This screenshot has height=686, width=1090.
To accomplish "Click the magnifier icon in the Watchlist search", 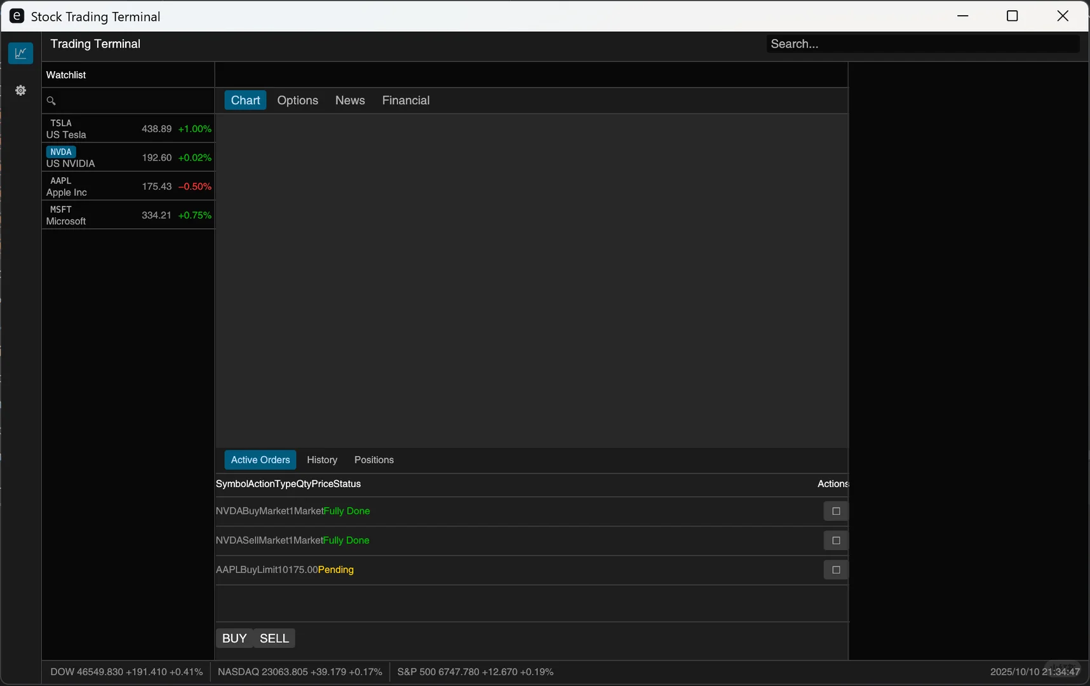I will click(51, 101).
